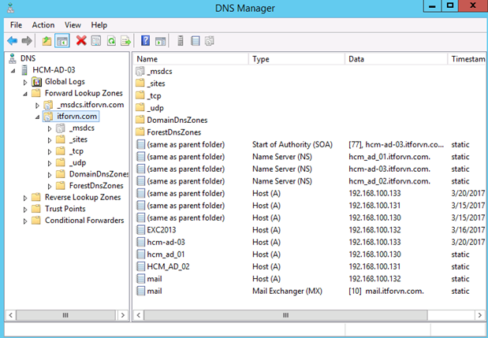Click the Up One Level toolbar icon
Viewport: 488px width, 338px height.
coord(47,40)
